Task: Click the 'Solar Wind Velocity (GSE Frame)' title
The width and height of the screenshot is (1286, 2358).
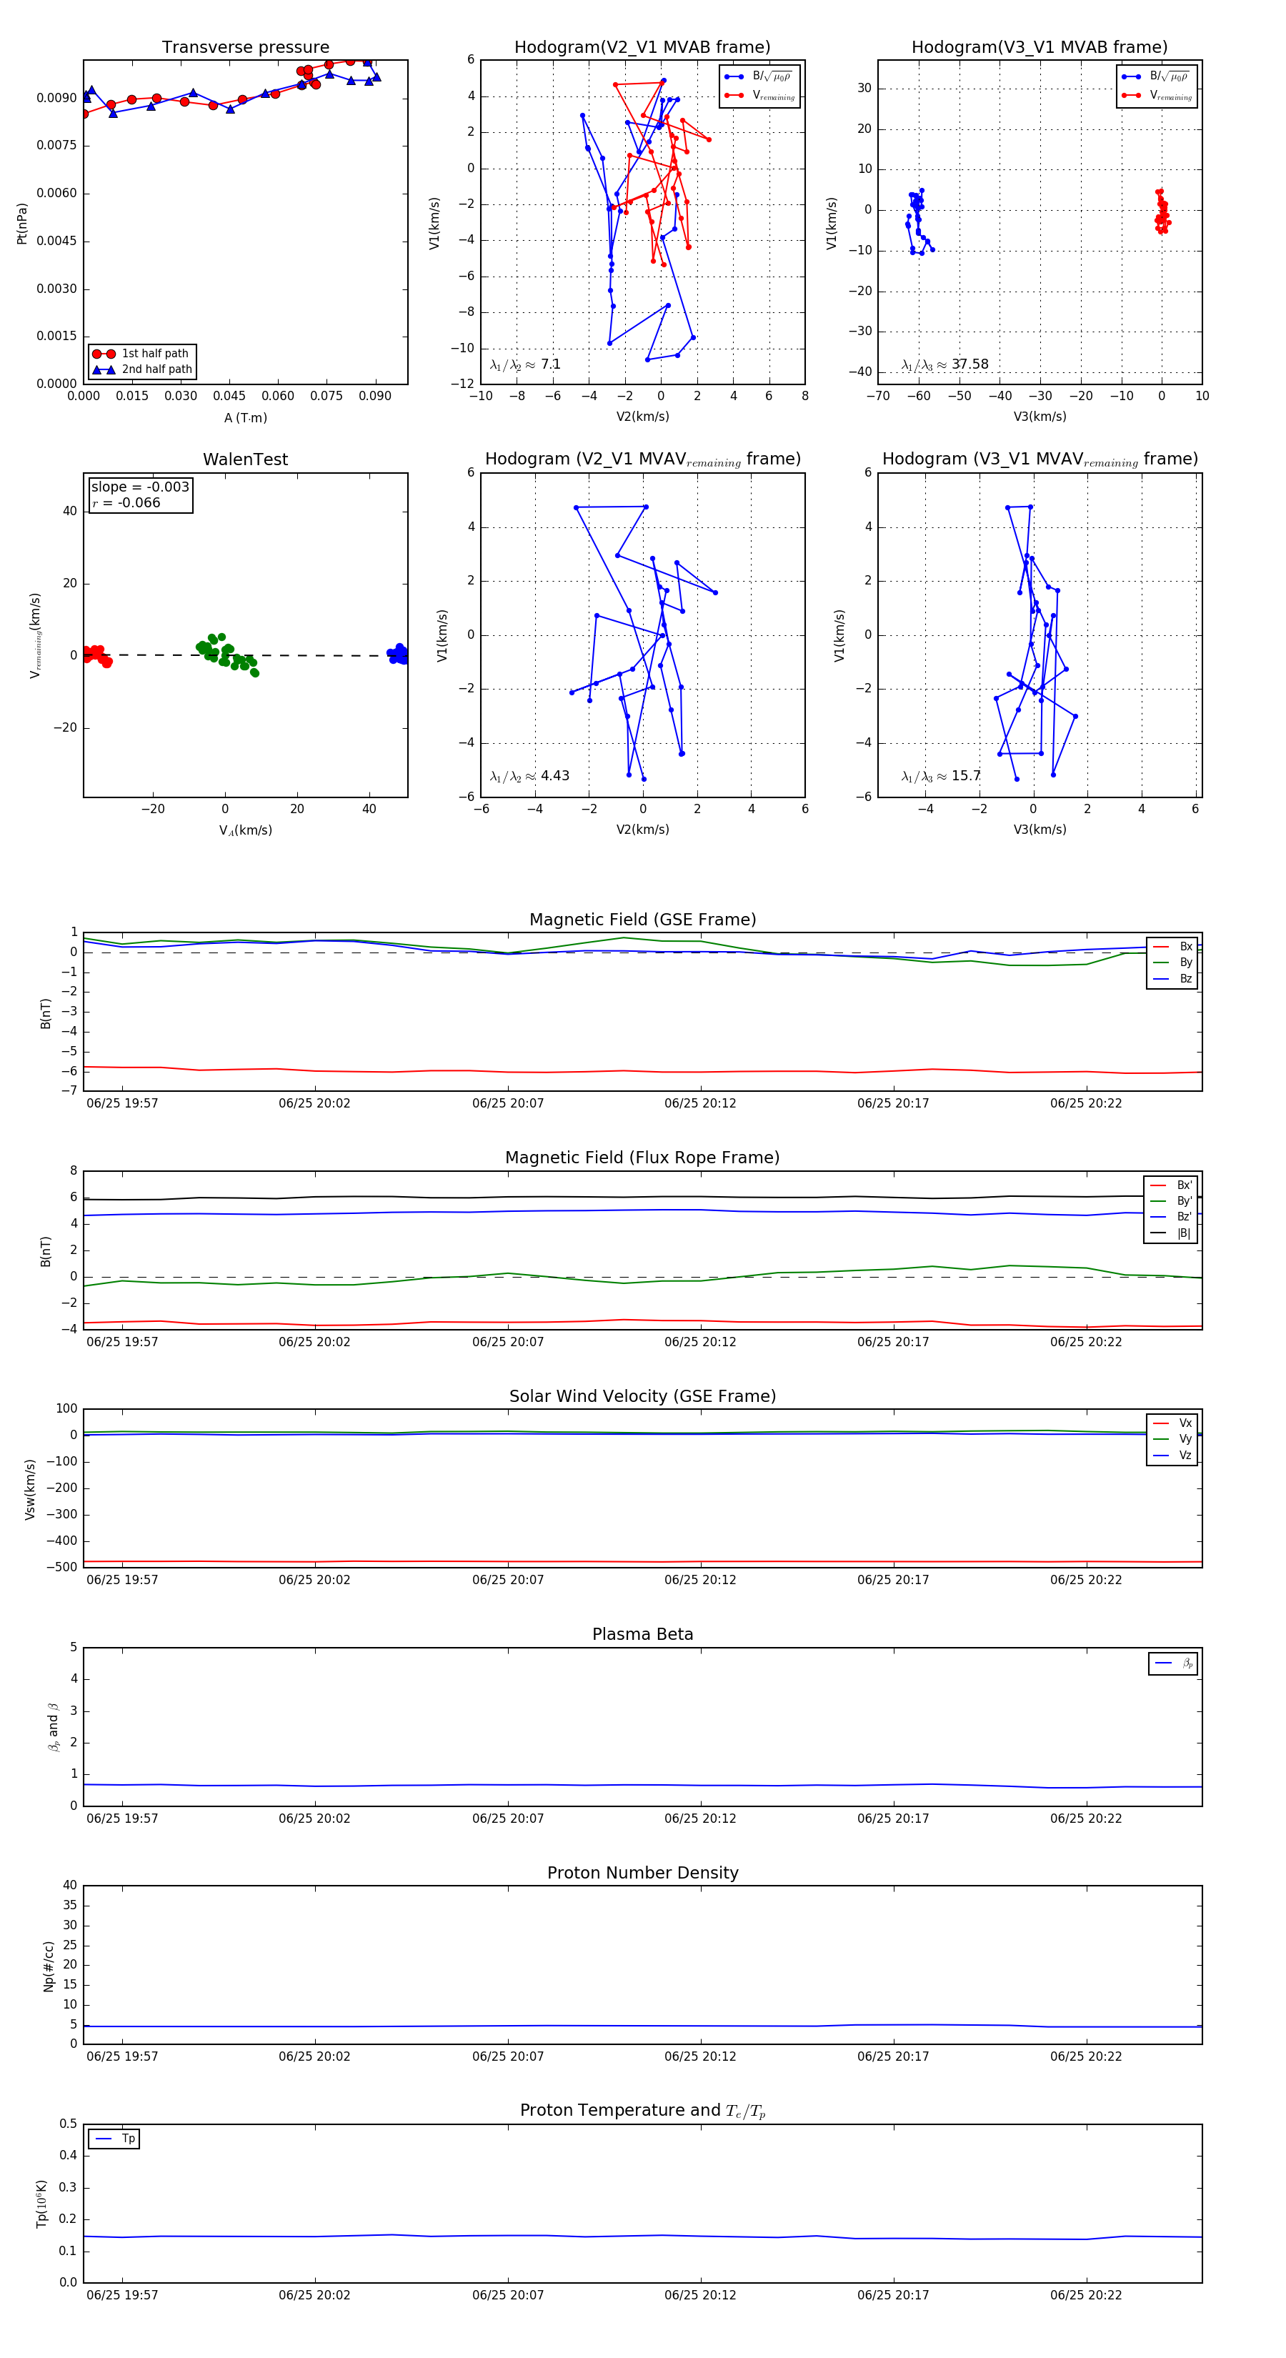Action: [x=642, y=1396]
